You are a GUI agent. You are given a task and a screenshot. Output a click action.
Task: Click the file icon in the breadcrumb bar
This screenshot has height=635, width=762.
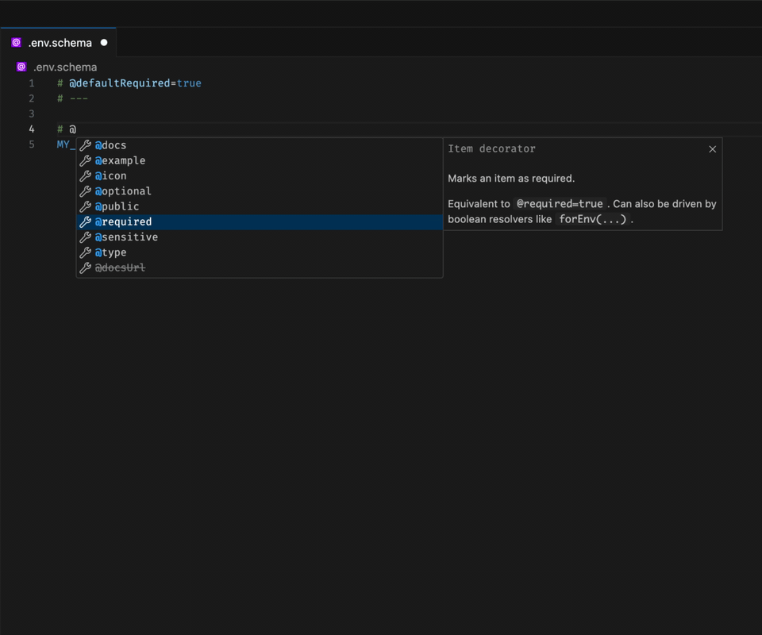(x=21, y=67)
